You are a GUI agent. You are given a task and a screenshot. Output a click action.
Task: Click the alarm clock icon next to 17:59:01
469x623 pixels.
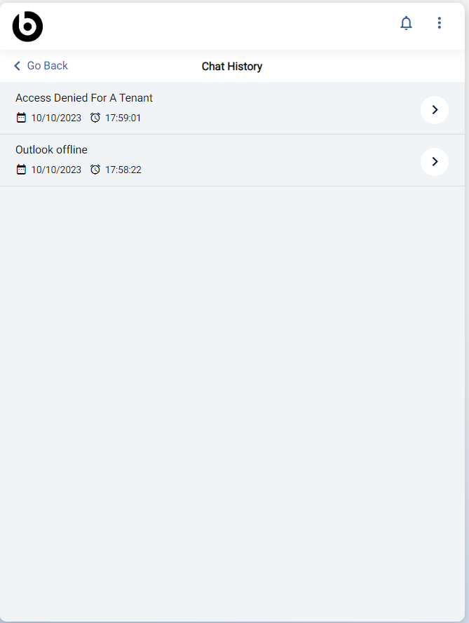click(x=95, y=118)
